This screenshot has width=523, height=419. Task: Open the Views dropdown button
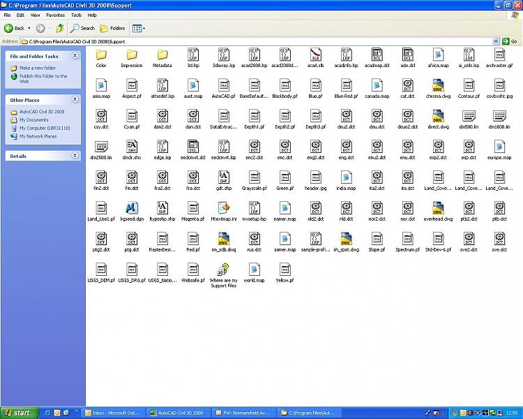[x=139, y=29]
